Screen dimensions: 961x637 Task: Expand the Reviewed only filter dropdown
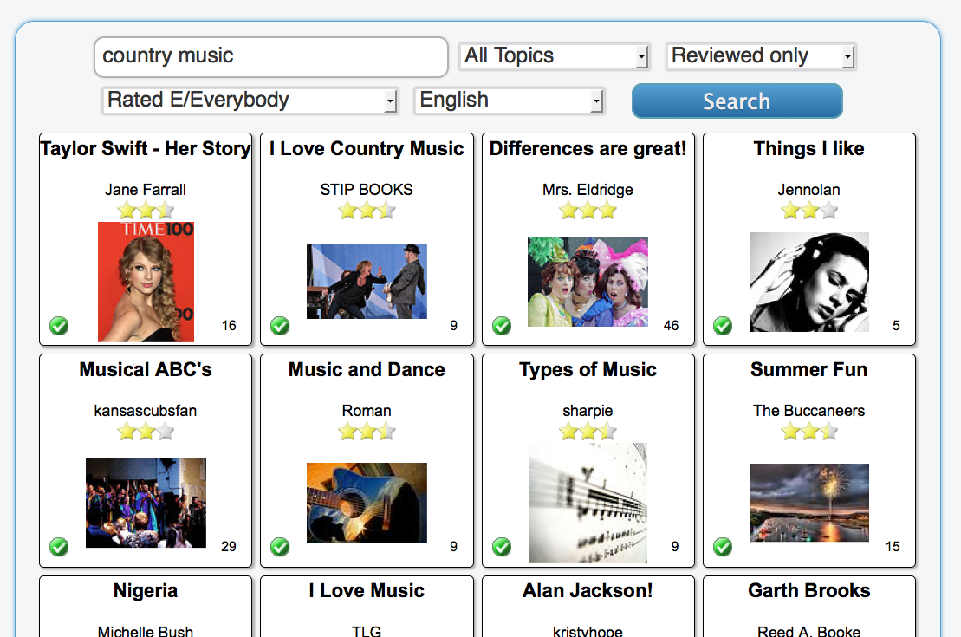tap(761, 56)
